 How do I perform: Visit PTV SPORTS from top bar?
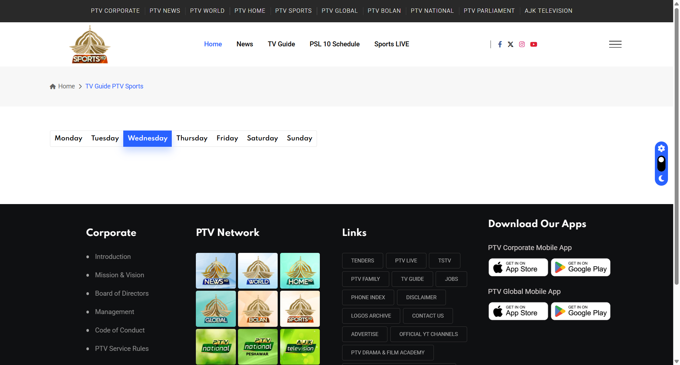coord(293,11)
